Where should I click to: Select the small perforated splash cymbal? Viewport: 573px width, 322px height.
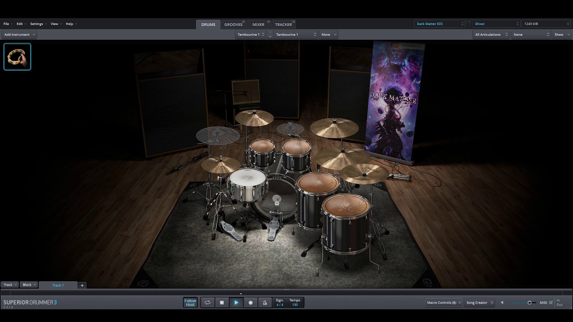click(290, 129)
